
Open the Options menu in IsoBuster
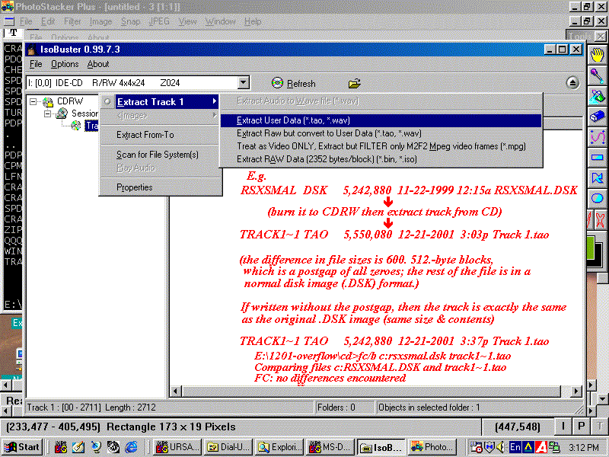point(65,64)
